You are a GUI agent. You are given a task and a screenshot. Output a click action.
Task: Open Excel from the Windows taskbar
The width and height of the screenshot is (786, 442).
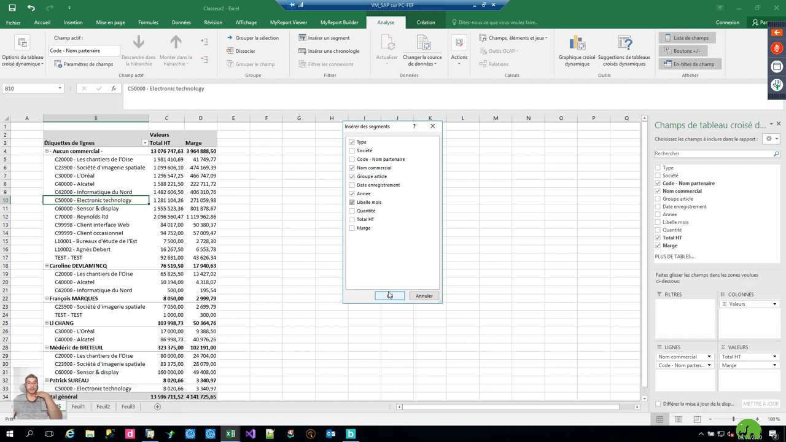[230, 434]
